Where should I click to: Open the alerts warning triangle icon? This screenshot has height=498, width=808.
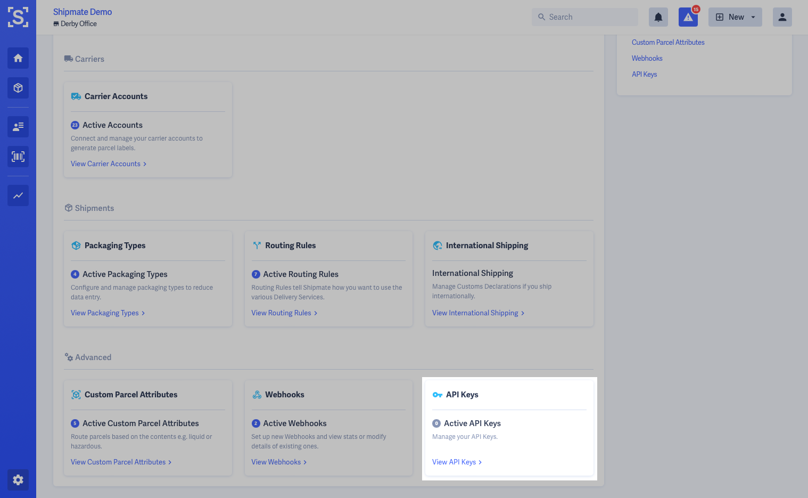pyautogui.click(x=688, y=17)
